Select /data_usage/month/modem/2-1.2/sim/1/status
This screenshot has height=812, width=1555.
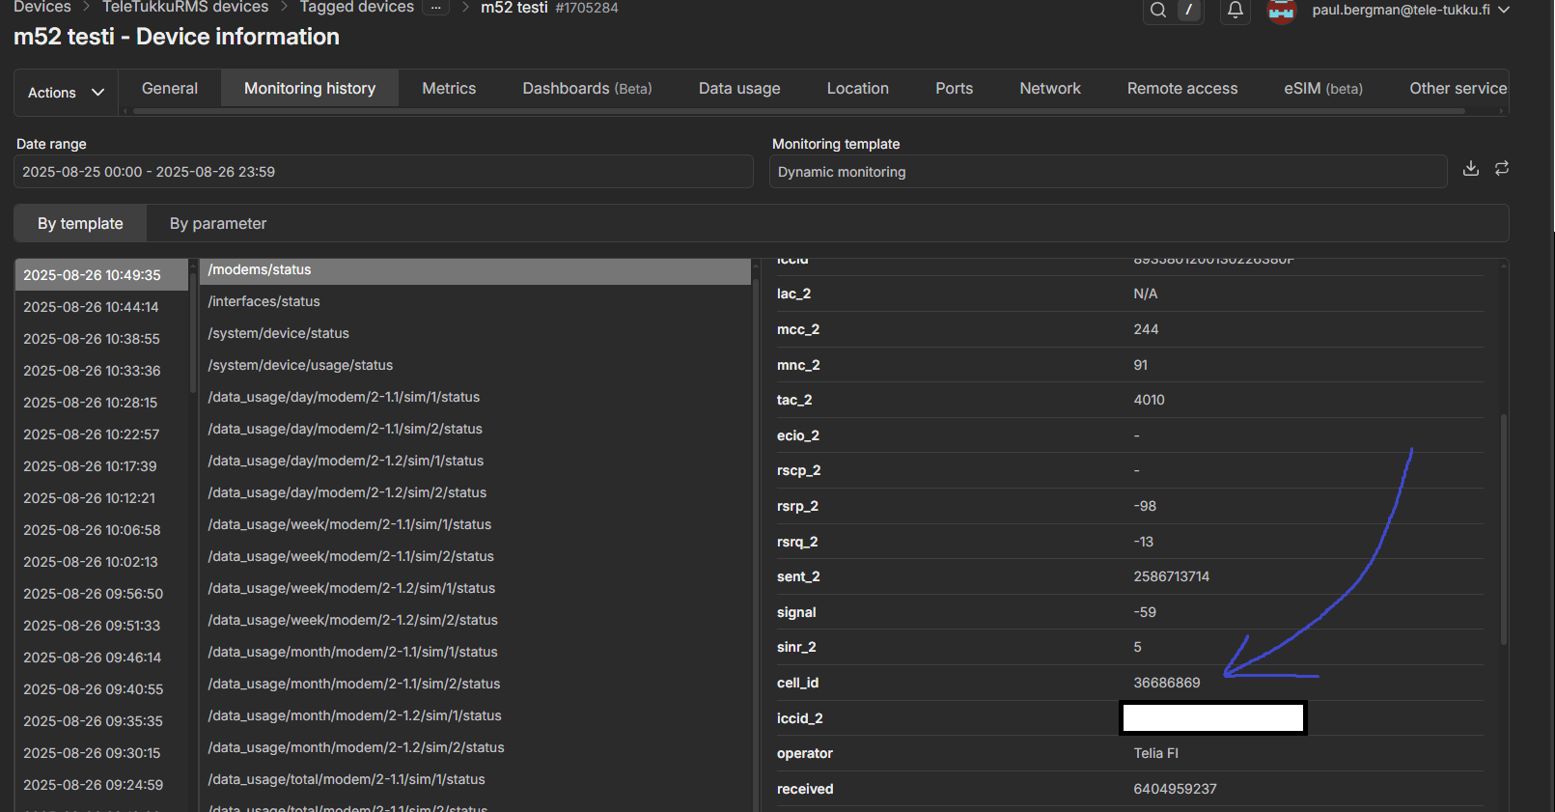[475, 715]
